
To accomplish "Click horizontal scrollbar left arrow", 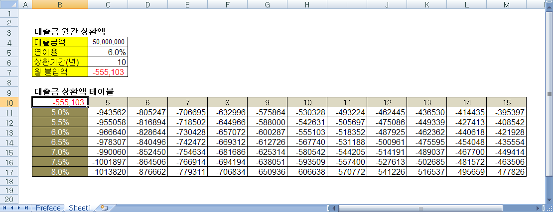I will point(334,208).
